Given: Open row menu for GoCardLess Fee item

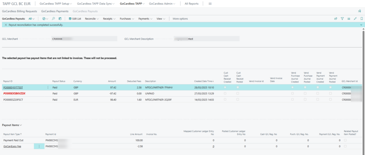Looking at the screenshot, I should (x=39, y=146).
